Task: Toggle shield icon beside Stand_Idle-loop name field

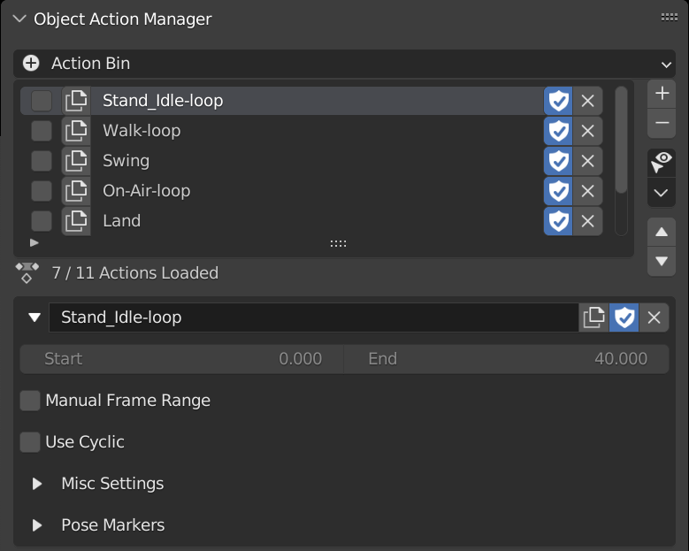Action: (x=624, y=318)
